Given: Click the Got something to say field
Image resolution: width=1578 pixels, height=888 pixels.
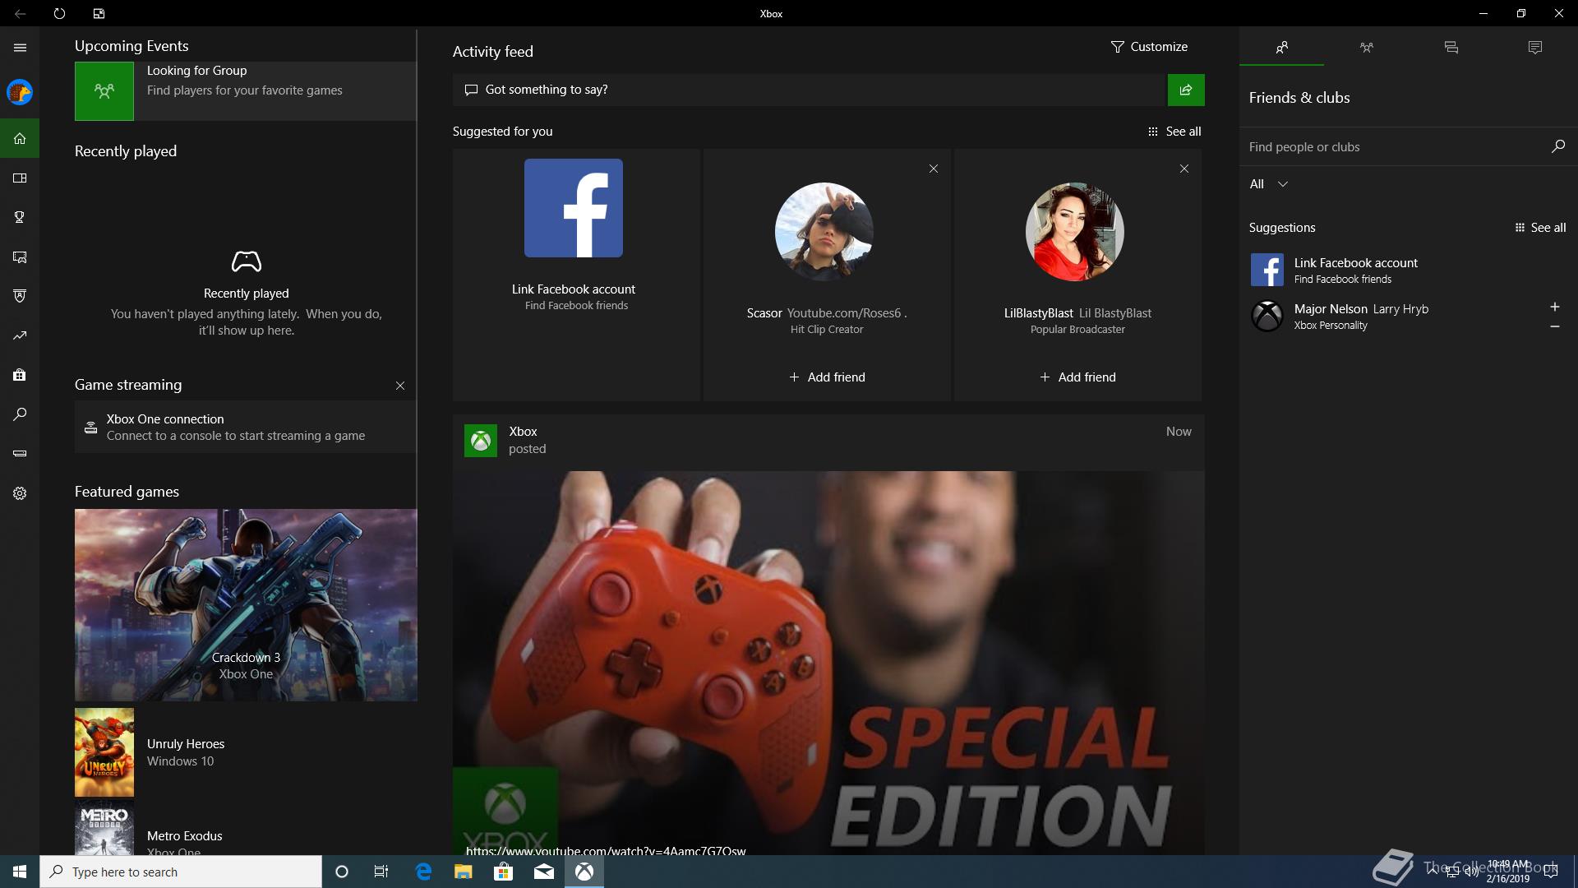Looking at the screenshot, I should tap(810, 90).
